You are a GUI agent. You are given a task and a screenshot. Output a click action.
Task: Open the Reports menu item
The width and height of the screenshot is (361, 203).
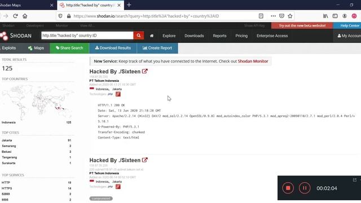219,36
